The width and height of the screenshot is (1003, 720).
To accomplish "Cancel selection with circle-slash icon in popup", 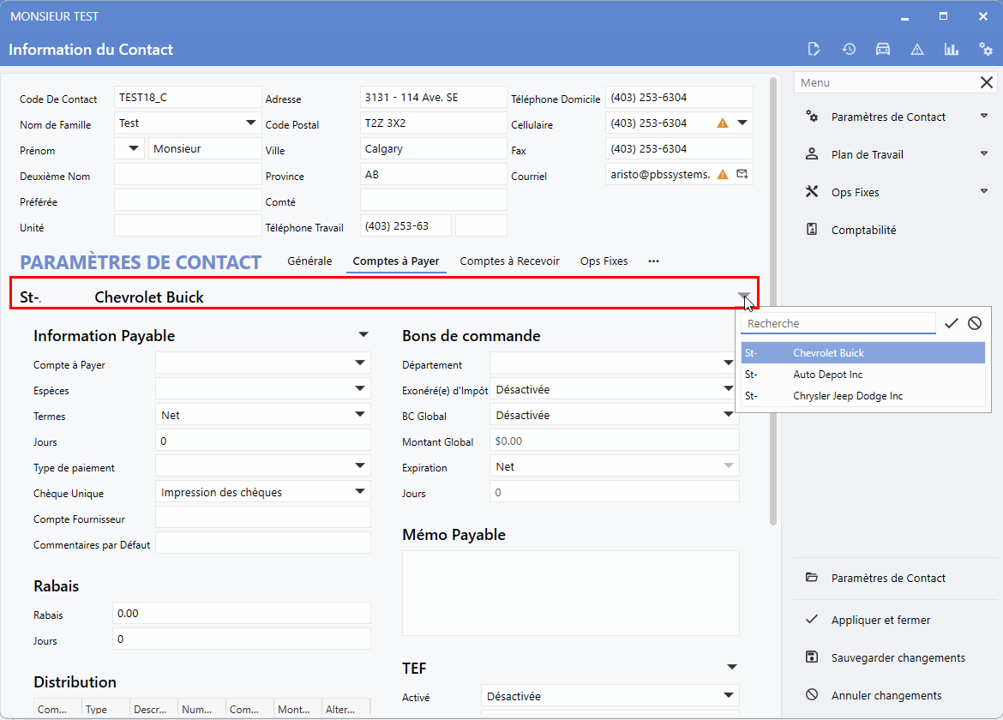I will pyautogui.click(x=974, y=323).
